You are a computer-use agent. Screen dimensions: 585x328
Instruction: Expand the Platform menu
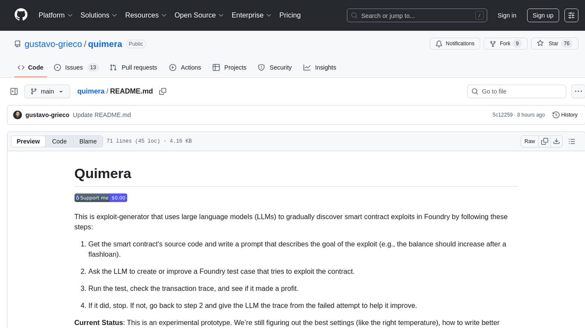(x=55, y=15)
